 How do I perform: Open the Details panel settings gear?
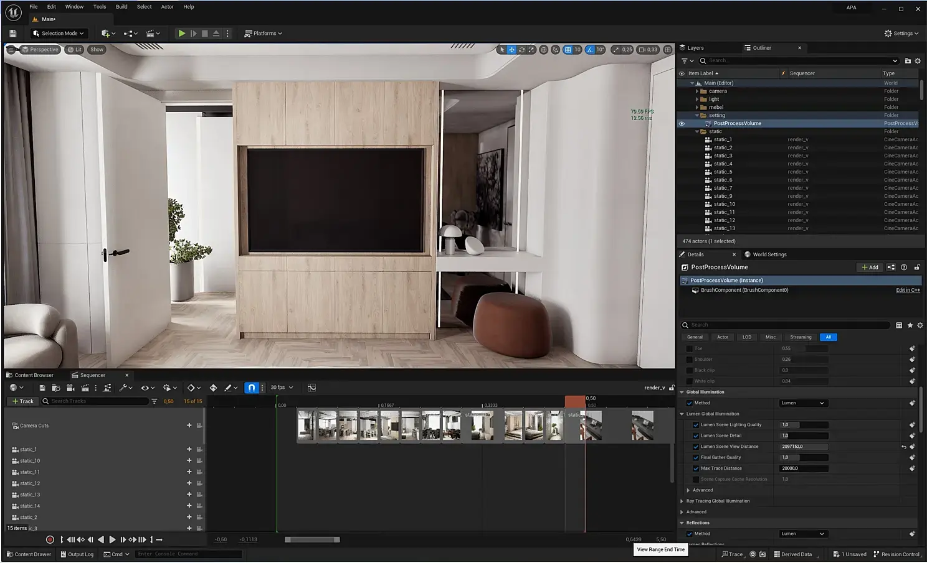(x=920, y=325)
